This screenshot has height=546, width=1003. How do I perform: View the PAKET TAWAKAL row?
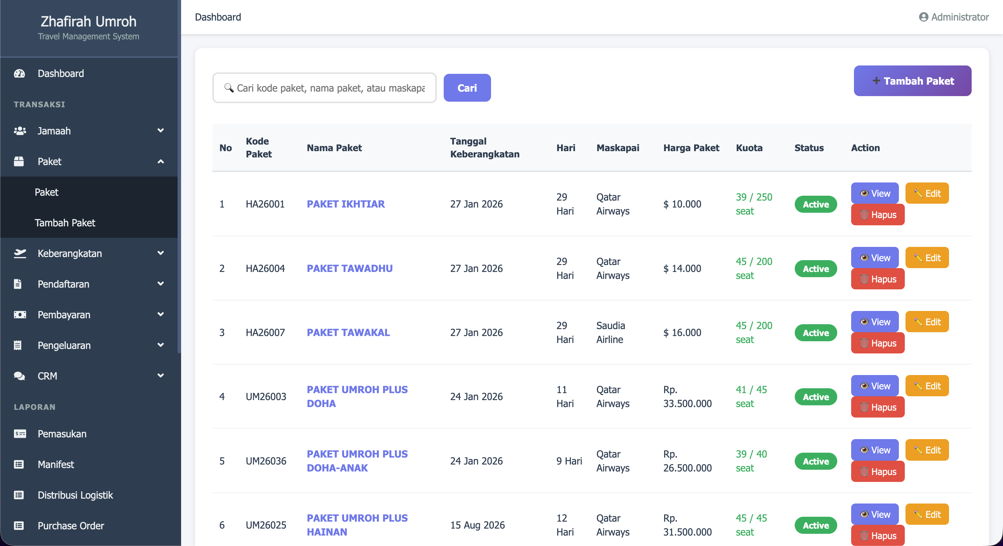click(x=874, y=322)
